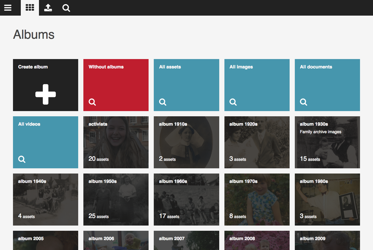This screenshot has height=250, width=373.
Task: Open album 2006
Action: 116,240
